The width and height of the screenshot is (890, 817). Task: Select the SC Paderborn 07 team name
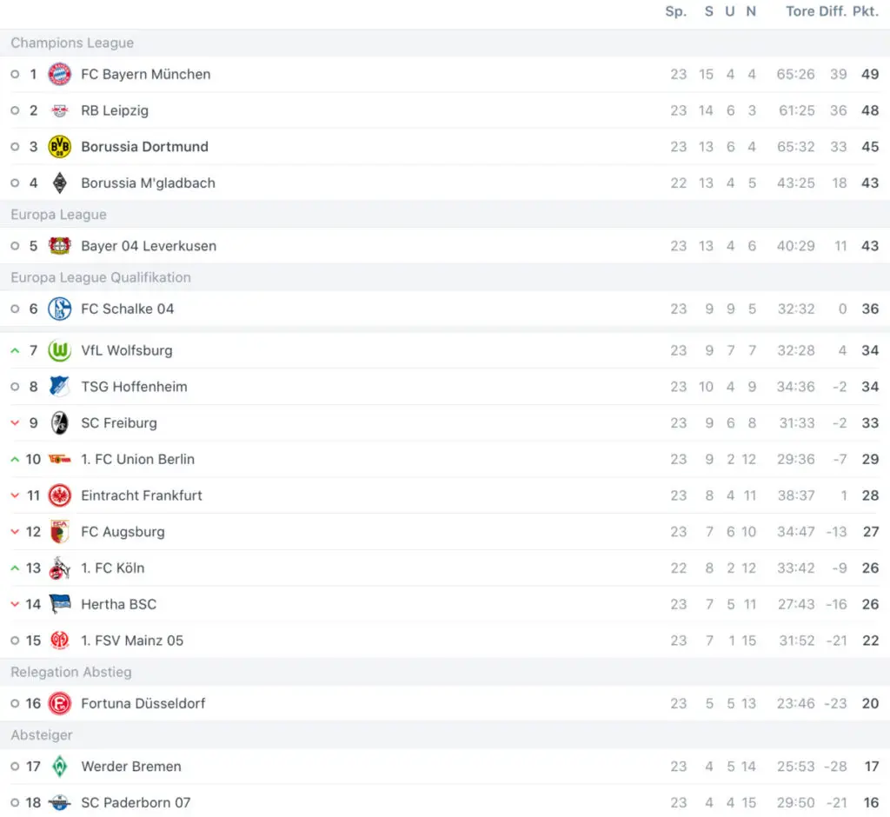[x=136, y=803]
